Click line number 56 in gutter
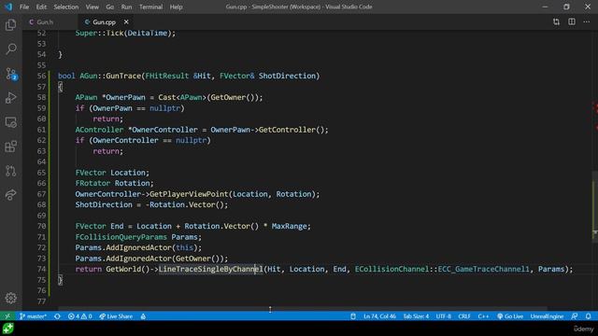The width and height of the screenshot is (598, 336). point(41,76)
